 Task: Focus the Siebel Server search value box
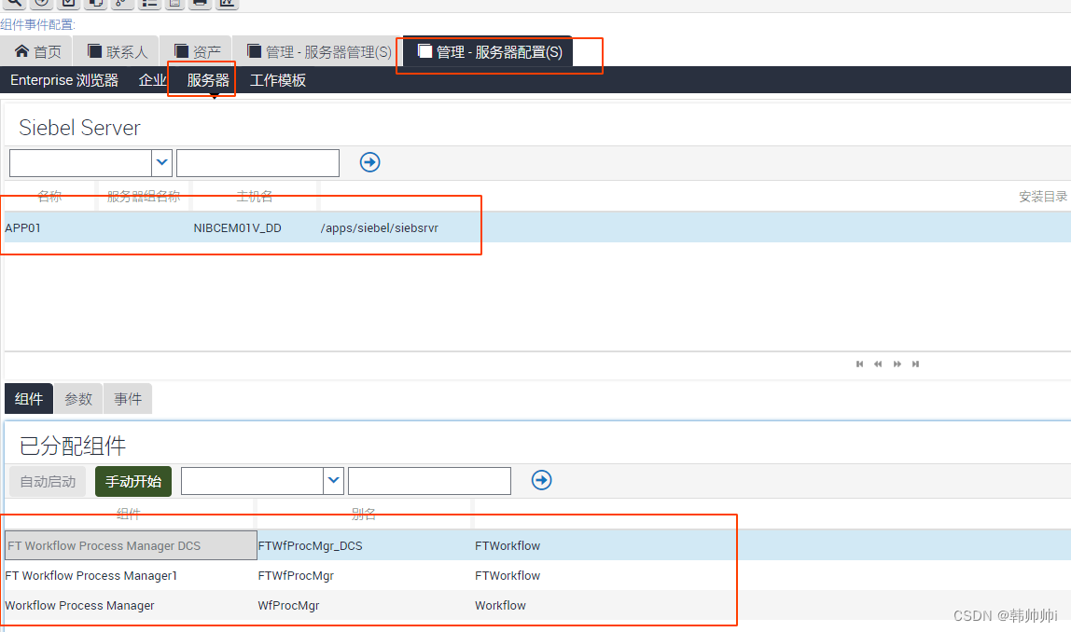pyautogui.click(x=258, y=162)
